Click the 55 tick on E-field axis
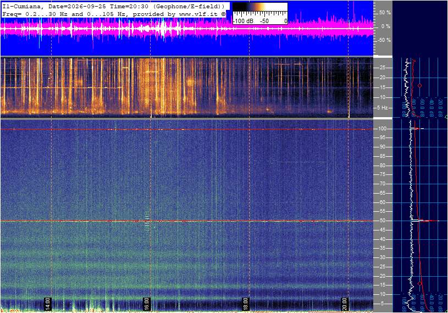Screen dimensions: 448x313 point(382,212)
